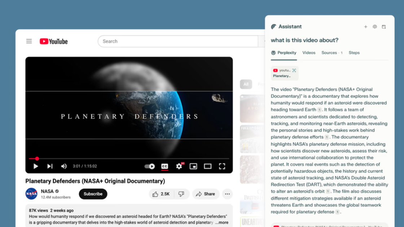Viewport: 404px width, 227px height.
Task: Focus the YouTube Search field
Action: (178, 41)
